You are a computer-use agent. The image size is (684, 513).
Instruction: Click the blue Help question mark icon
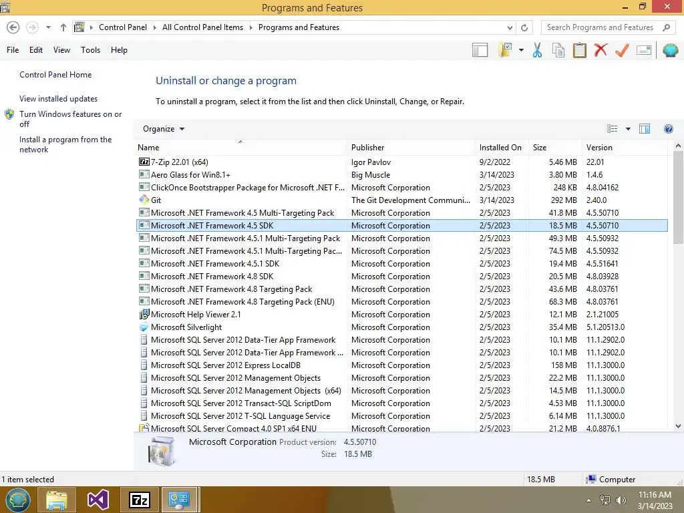click(x=668, y=129)
